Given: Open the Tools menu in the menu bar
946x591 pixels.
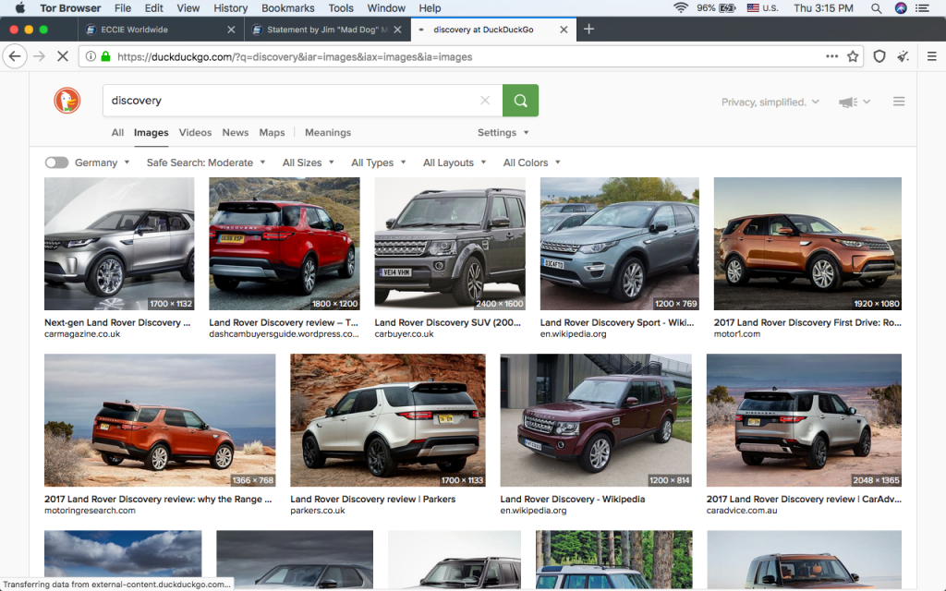Looking at the screenshot, I should (x=341, y=7).
